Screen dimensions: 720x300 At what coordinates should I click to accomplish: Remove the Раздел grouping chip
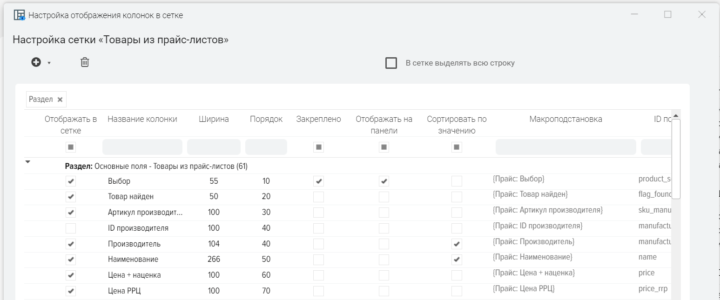(x=60, y=100)
